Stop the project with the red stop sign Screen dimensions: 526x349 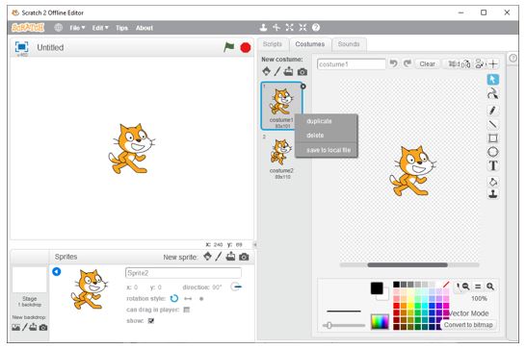point(246,47)
